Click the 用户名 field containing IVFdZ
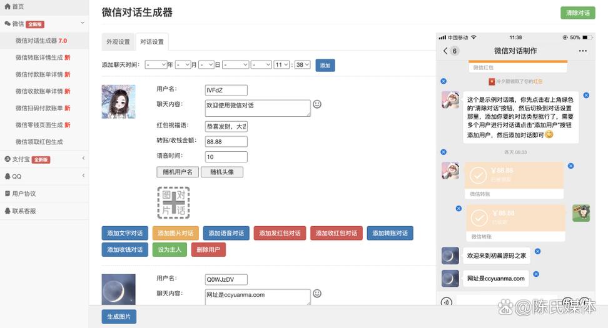This screenshot has height=328, width=608. 226,90
